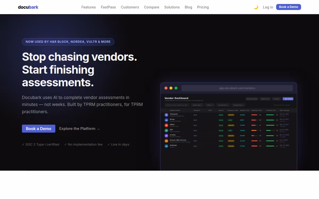Click the Inherent Risk bar for Airtable
Viewport: 319px width, 199px height.
(x=255, y=136)
